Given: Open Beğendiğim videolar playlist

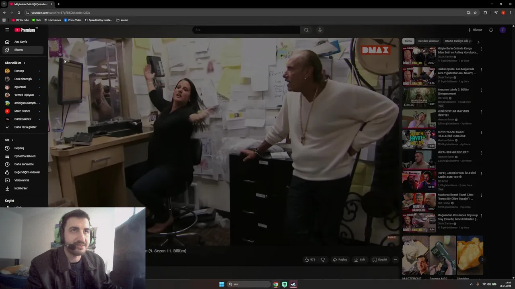Looking at the screenshot, I should coord(23,172).
